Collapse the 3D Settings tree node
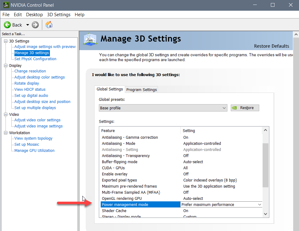Viewport: 299px width, 231px height. click(x=6, y=41)
